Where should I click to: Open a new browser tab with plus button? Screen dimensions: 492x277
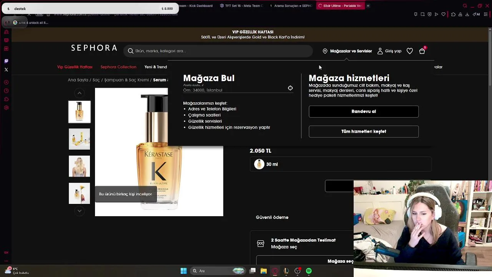(368, 6)
